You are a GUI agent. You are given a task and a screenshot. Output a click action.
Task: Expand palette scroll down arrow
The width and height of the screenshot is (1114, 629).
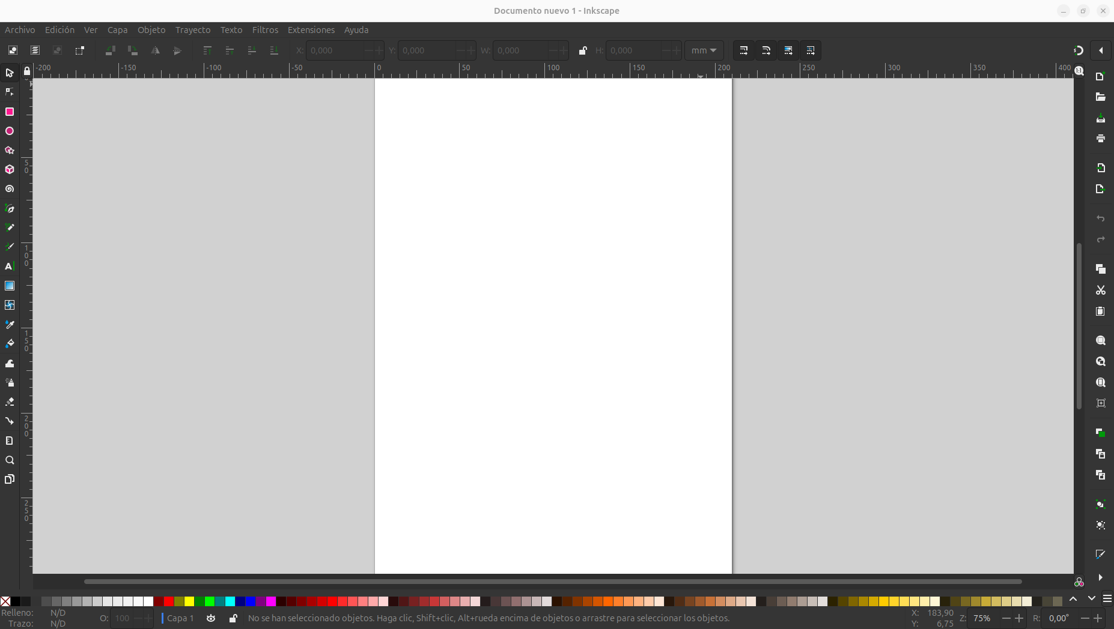point(1092,599)
